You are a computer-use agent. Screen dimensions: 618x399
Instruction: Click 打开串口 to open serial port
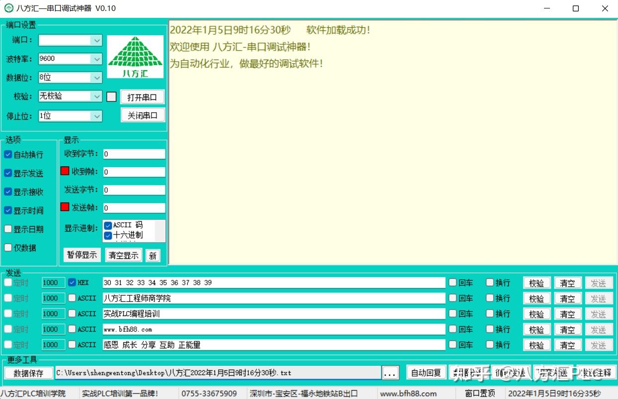(142, 96)
